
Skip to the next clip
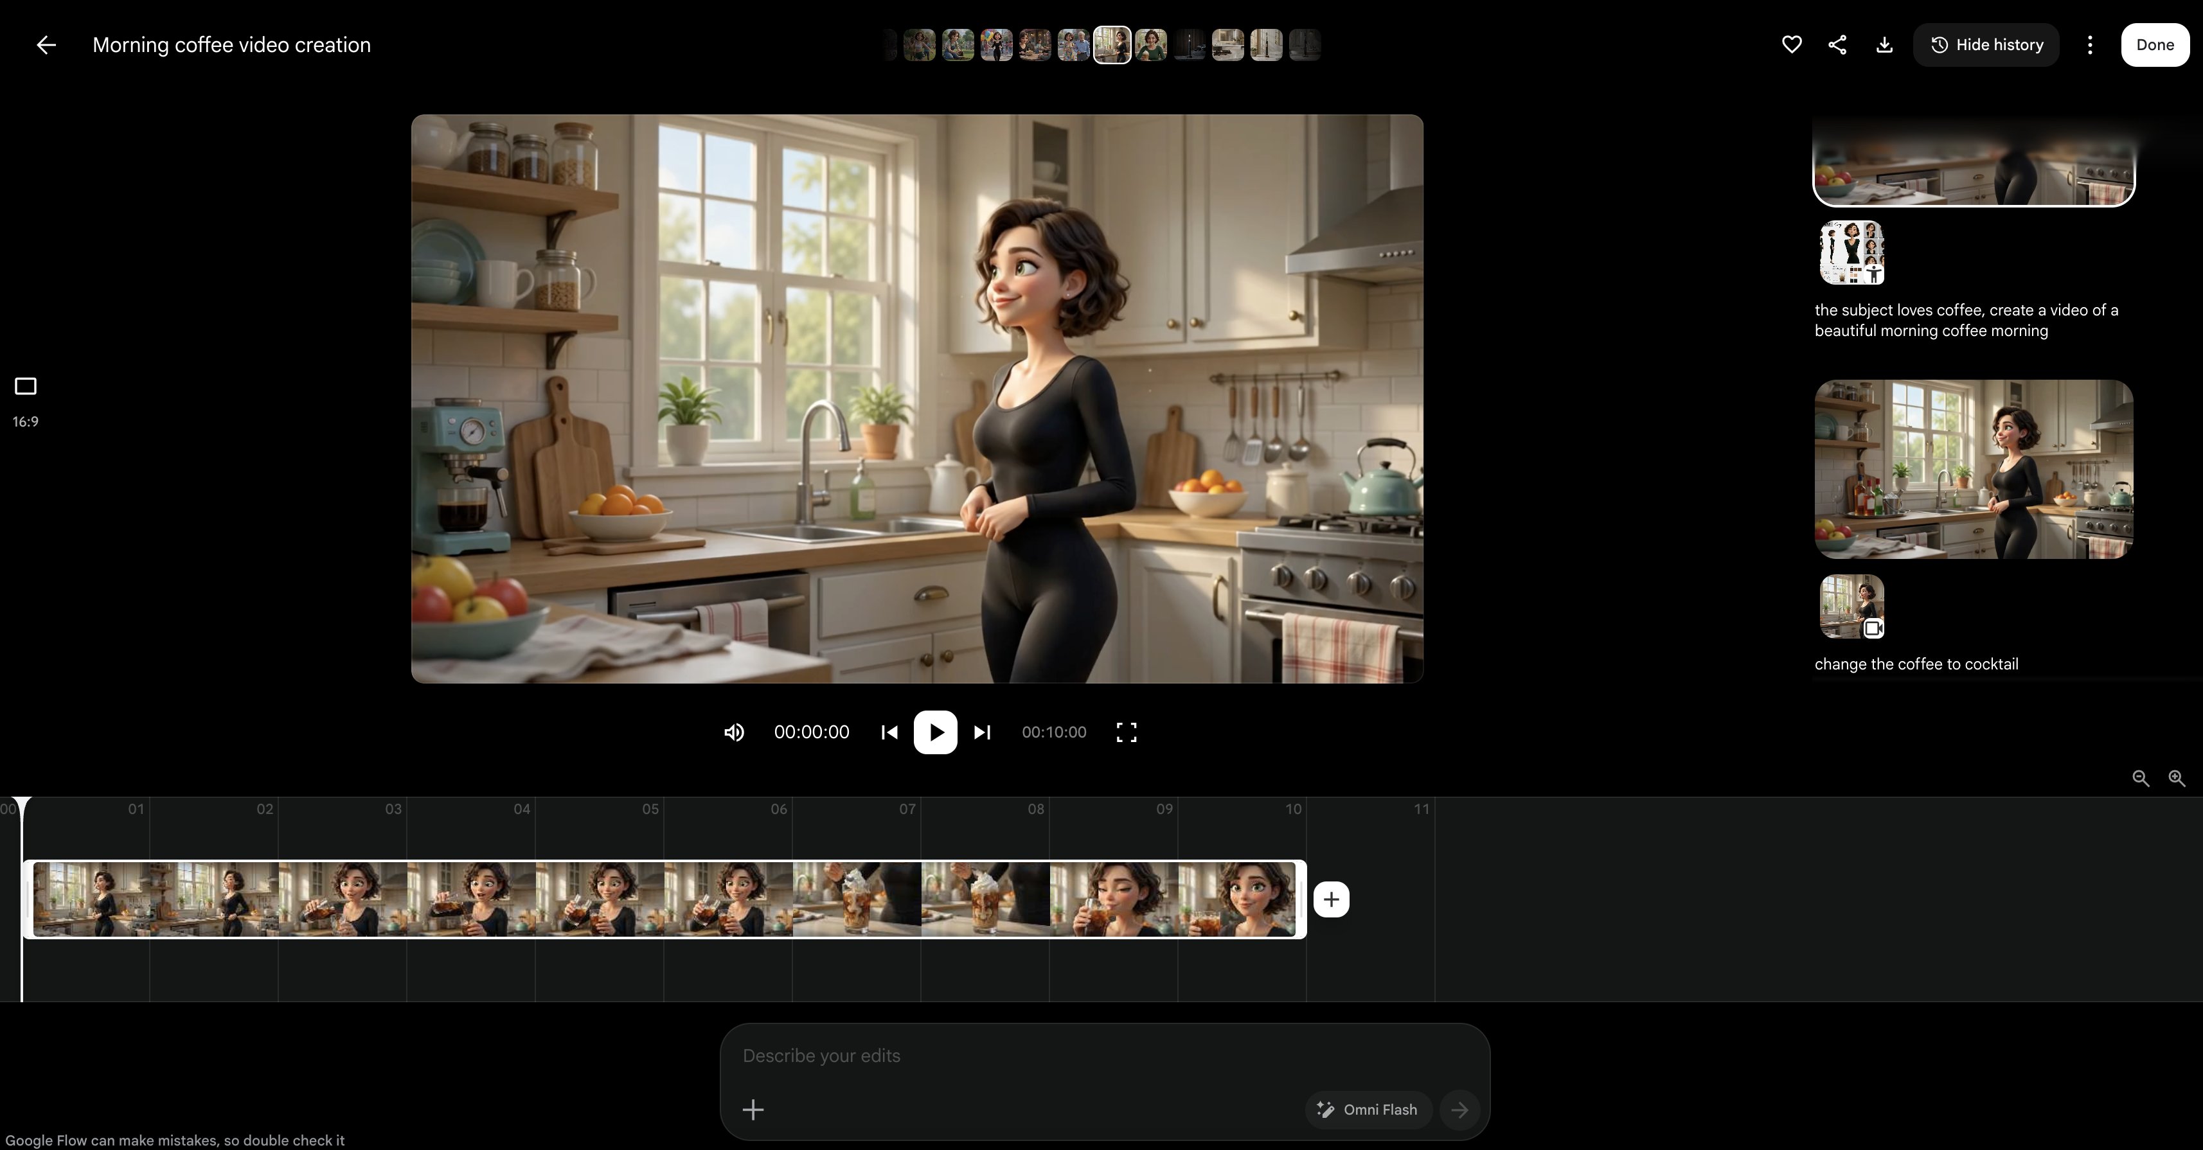982,732
